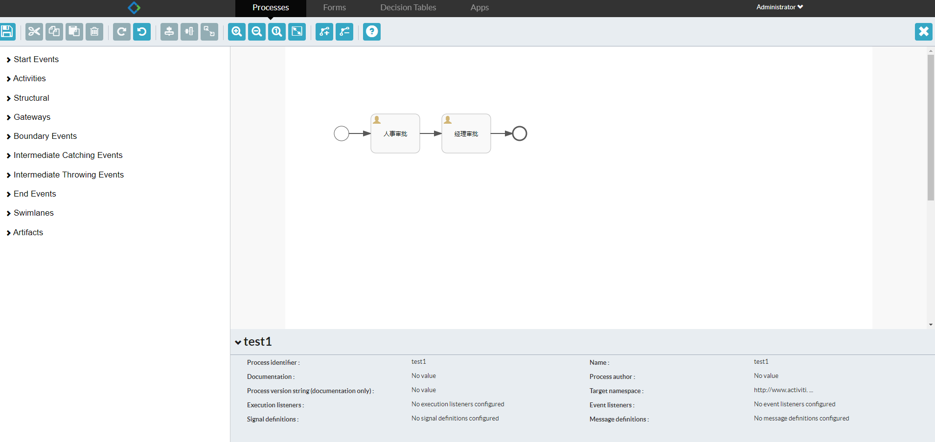Expand the Boundary Events palette group
935x442 pixels.
42,136
